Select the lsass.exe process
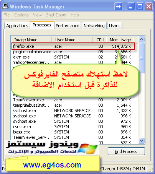 (x=72, y=132)
